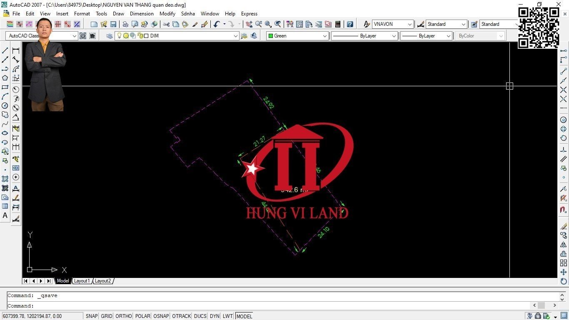
Task: Click MODEL space button in status bar
Action: tap(244, 316)
